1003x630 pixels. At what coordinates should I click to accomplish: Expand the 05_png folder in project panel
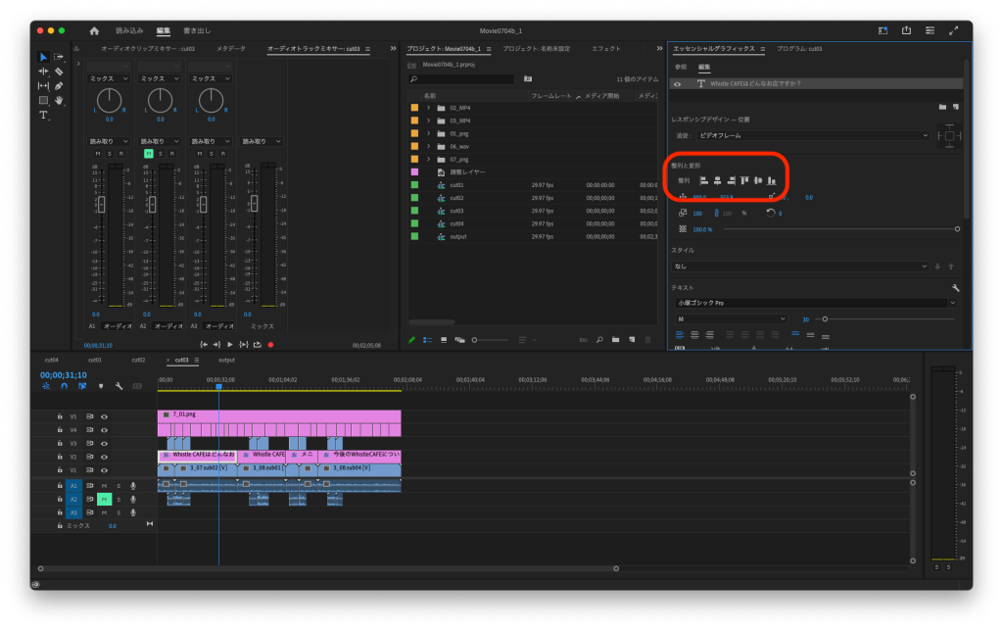tap(429, 133)
